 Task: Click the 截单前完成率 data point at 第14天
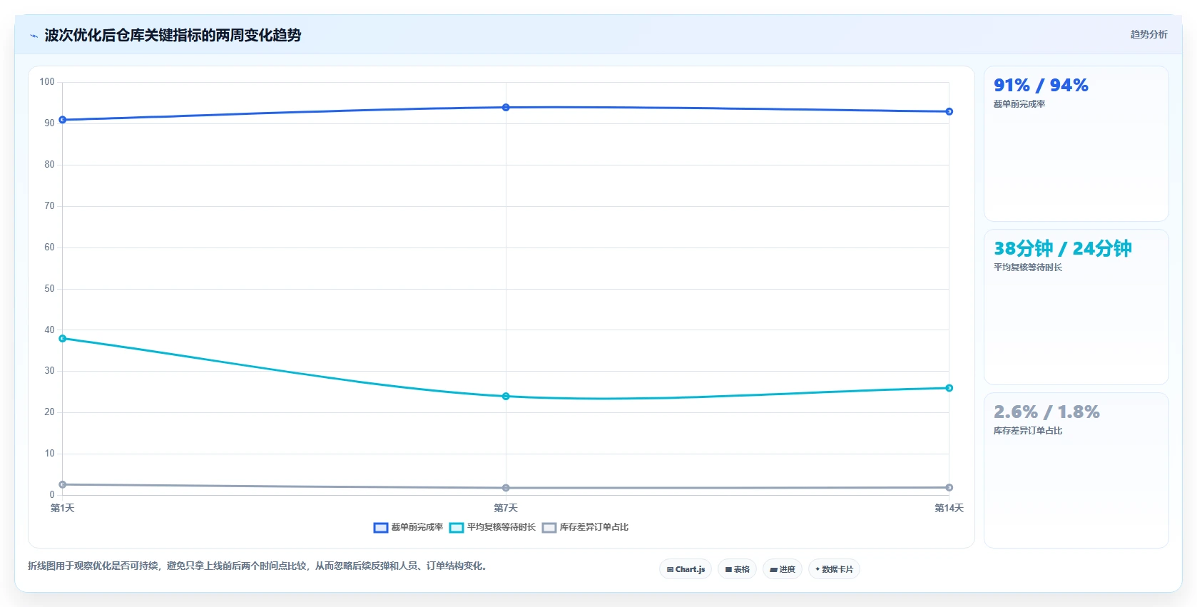pyautogui.click(x=949, y=111)
